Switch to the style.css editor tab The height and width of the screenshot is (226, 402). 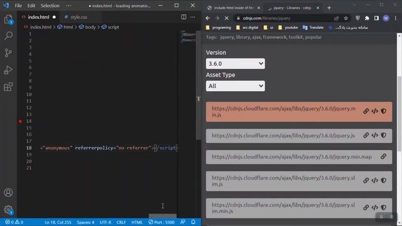point(79,17)
